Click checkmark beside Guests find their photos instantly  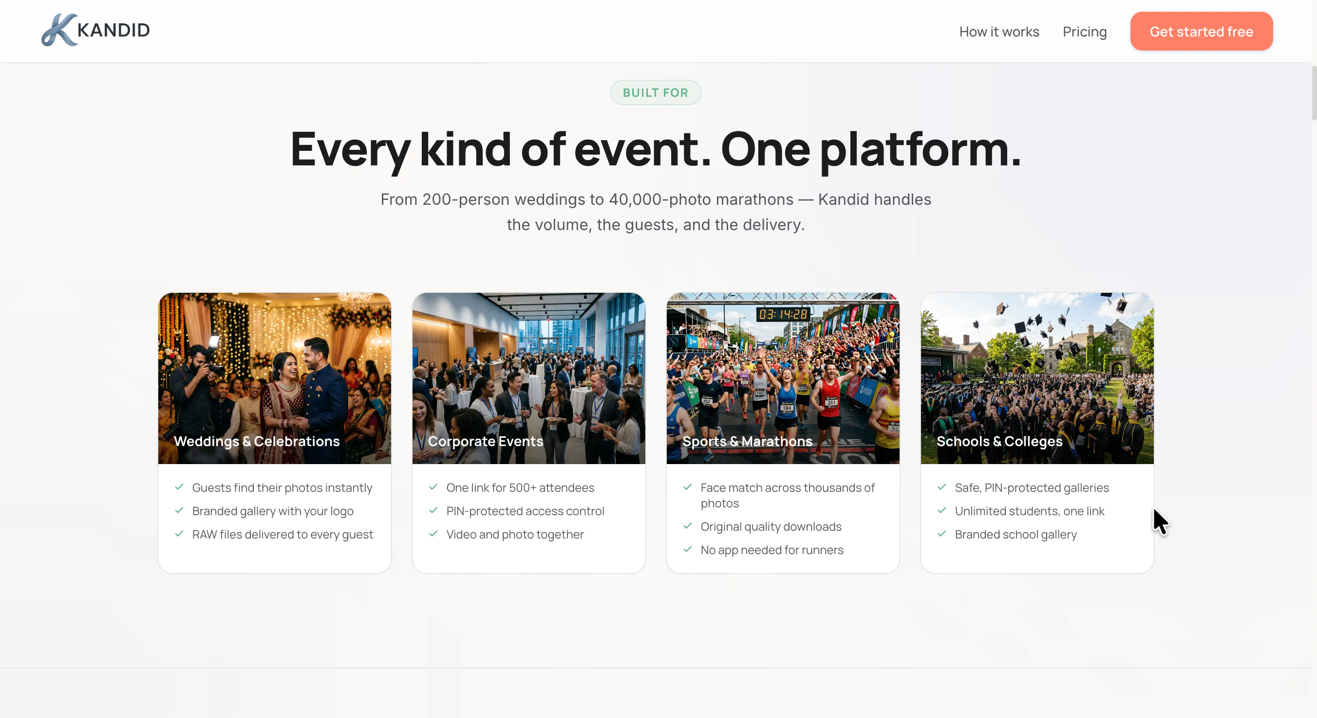pos(179,487)
